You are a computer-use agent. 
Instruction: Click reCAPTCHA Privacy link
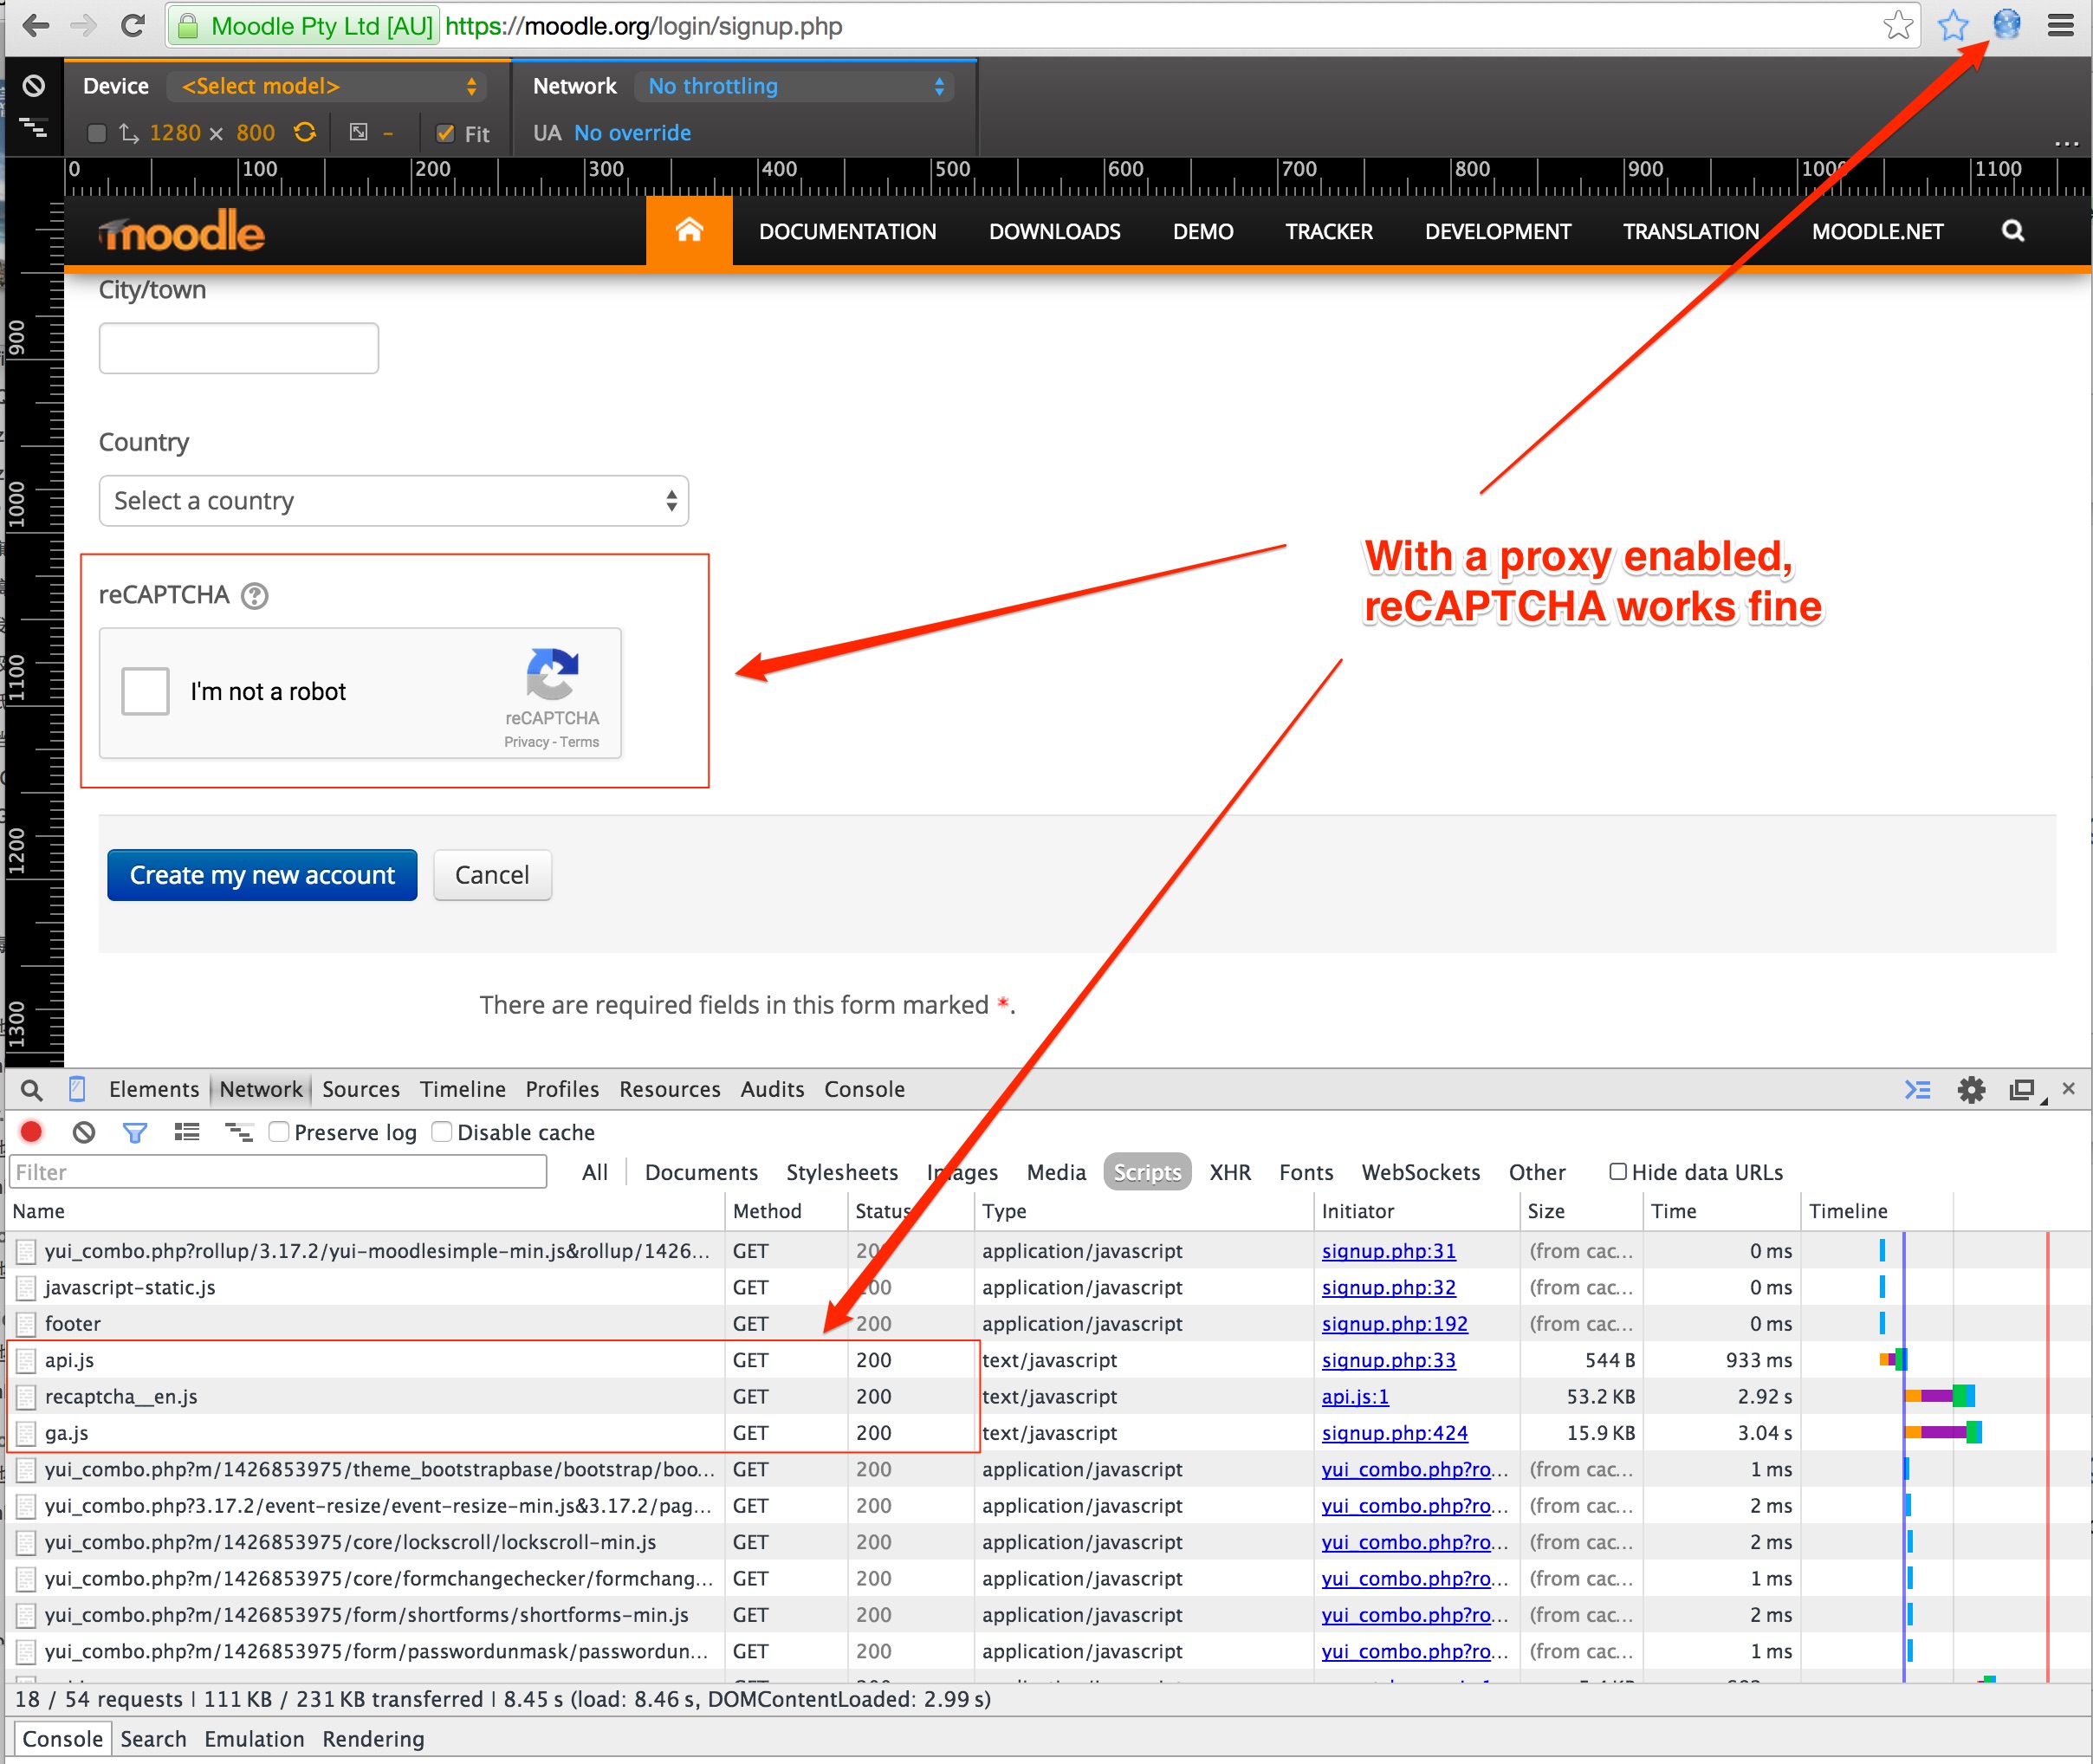click(x=527, y=742)
